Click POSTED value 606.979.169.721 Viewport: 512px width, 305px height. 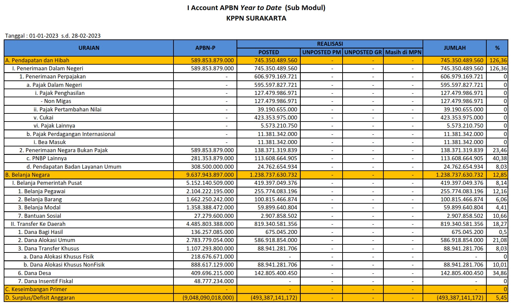[276, 76]
